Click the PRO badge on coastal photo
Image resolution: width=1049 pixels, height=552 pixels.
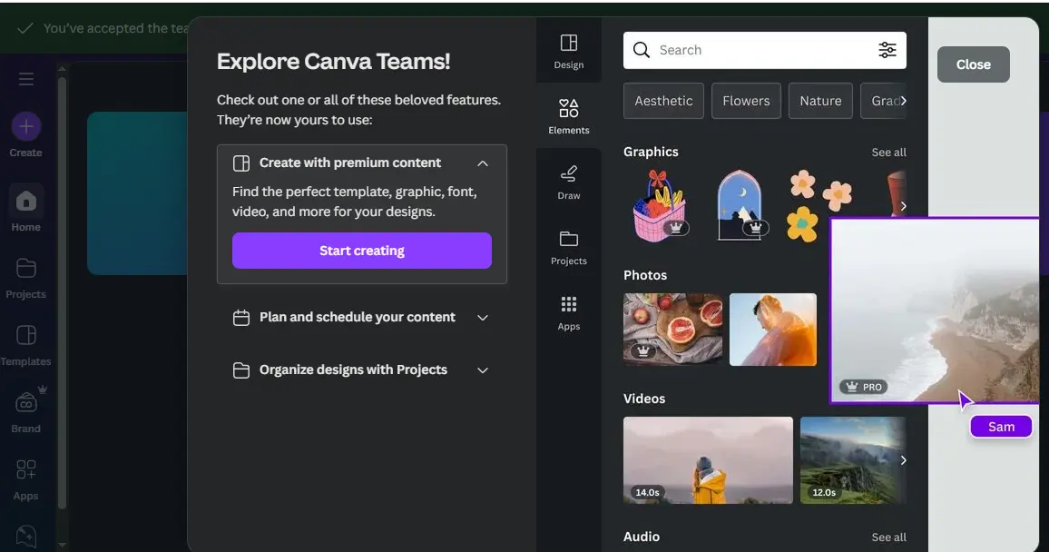coord(864,387)
